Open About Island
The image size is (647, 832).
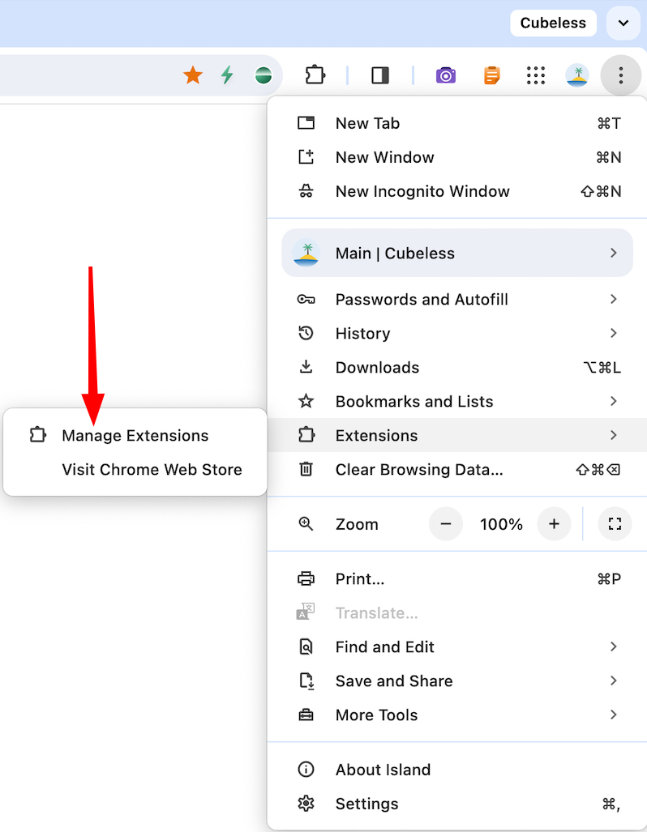456,770
